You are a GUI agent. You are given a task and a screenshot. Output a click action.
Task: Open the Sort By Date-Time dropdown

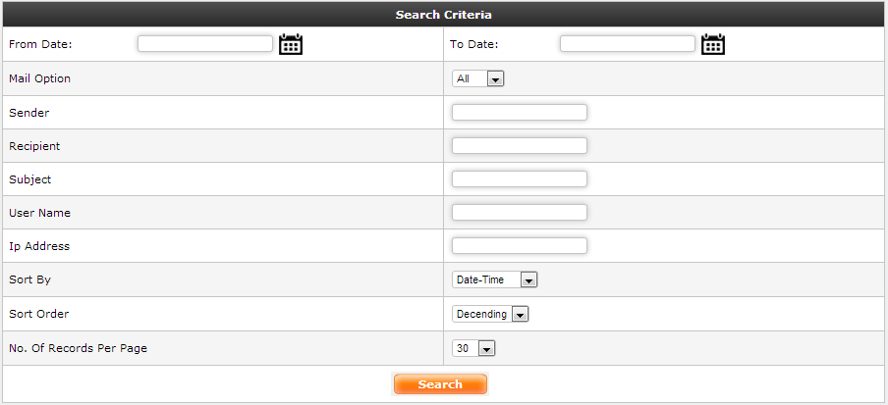[495, 279]
